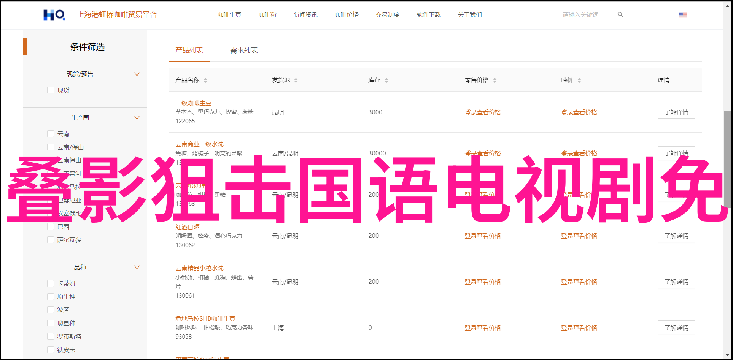Tick the 铁皮卡 checkbox
The image size is (733, 361).
(x=51, y=350)
